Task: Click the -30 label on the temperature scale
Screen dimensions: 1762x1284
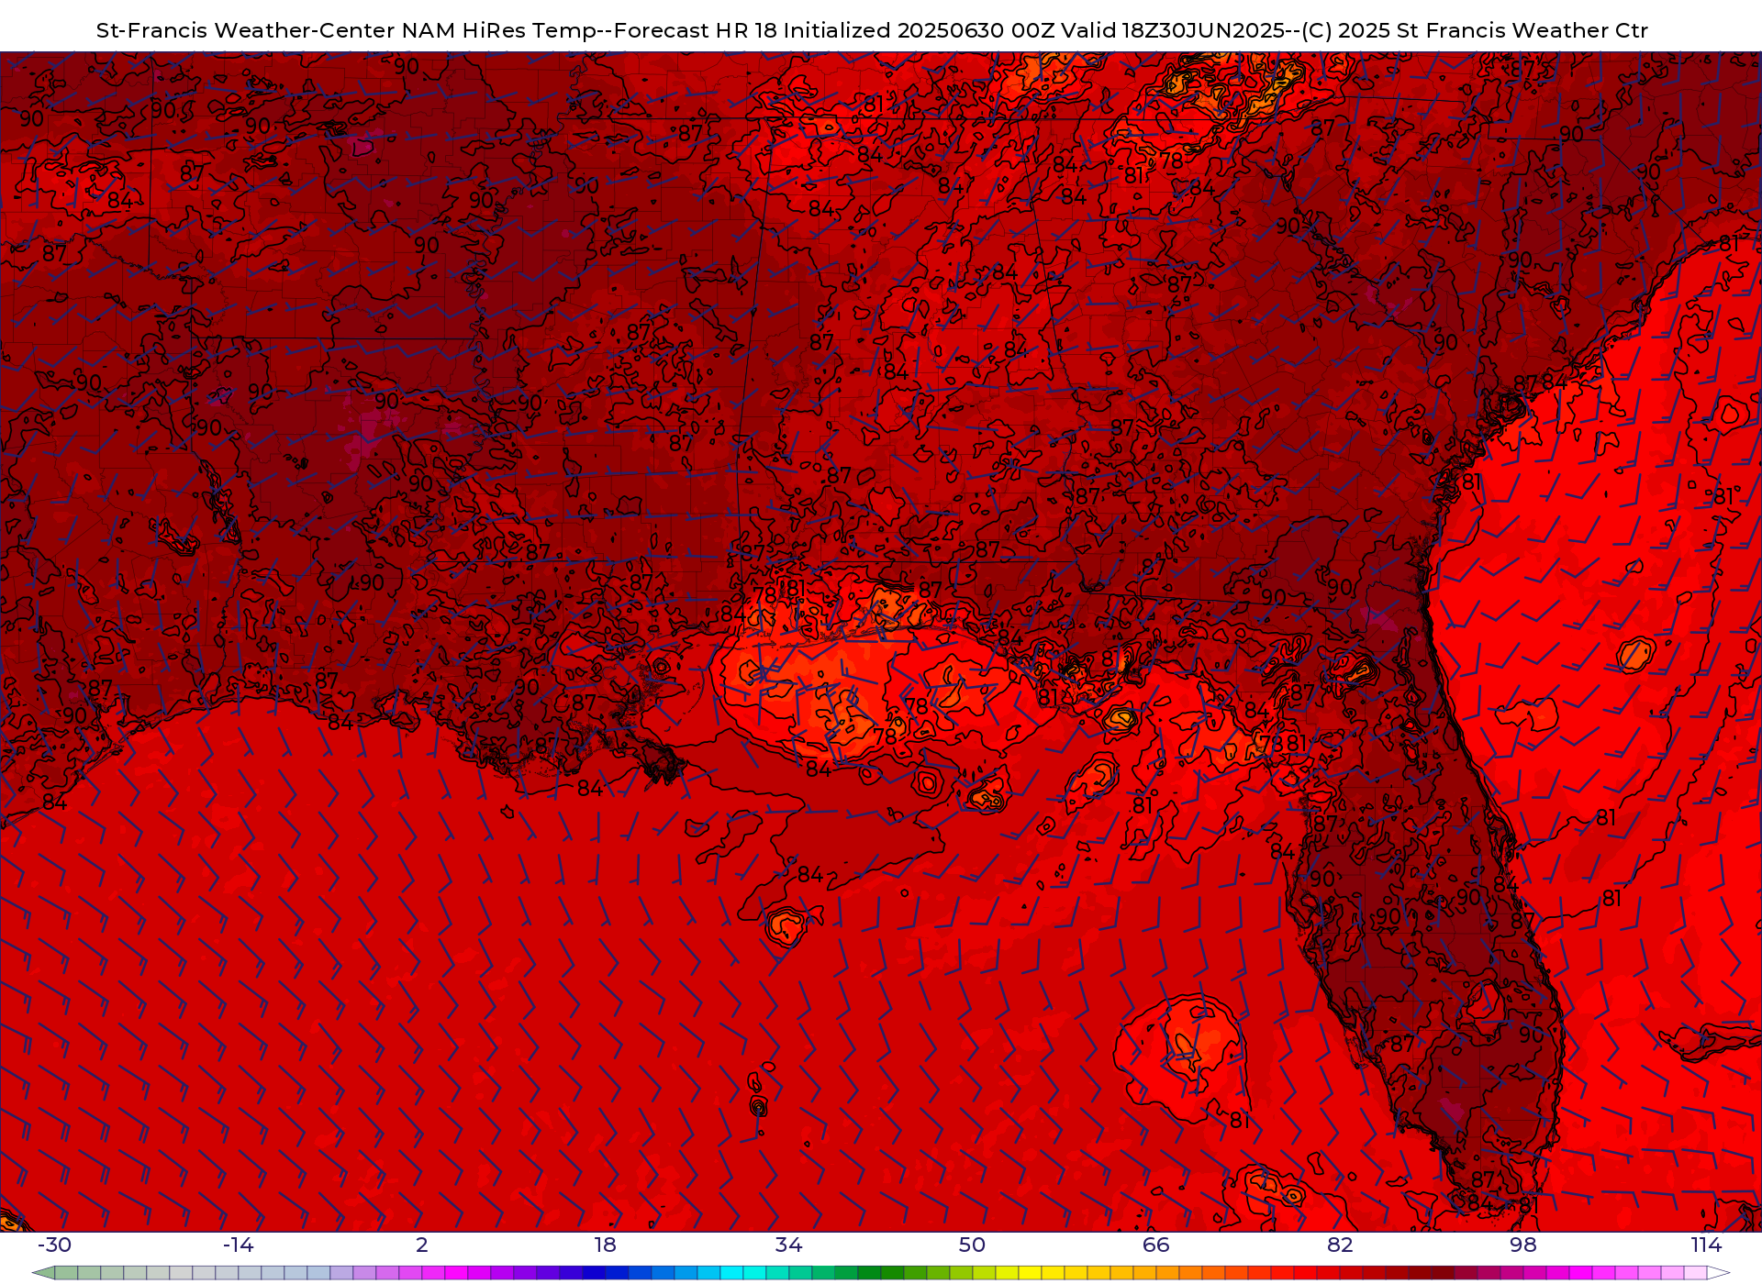Action: pyautogui.click(x=54, y=1245)
